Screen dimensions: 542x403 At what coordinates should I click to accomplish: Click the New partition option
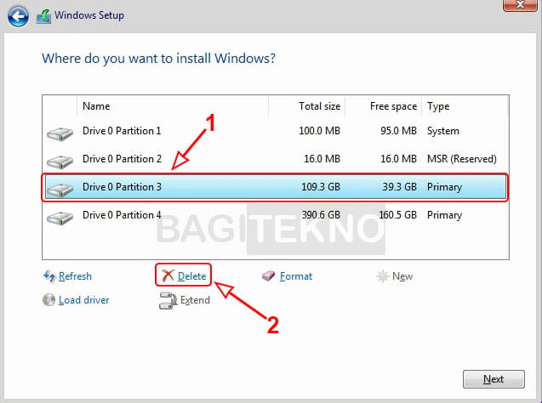tap(402, 276)
